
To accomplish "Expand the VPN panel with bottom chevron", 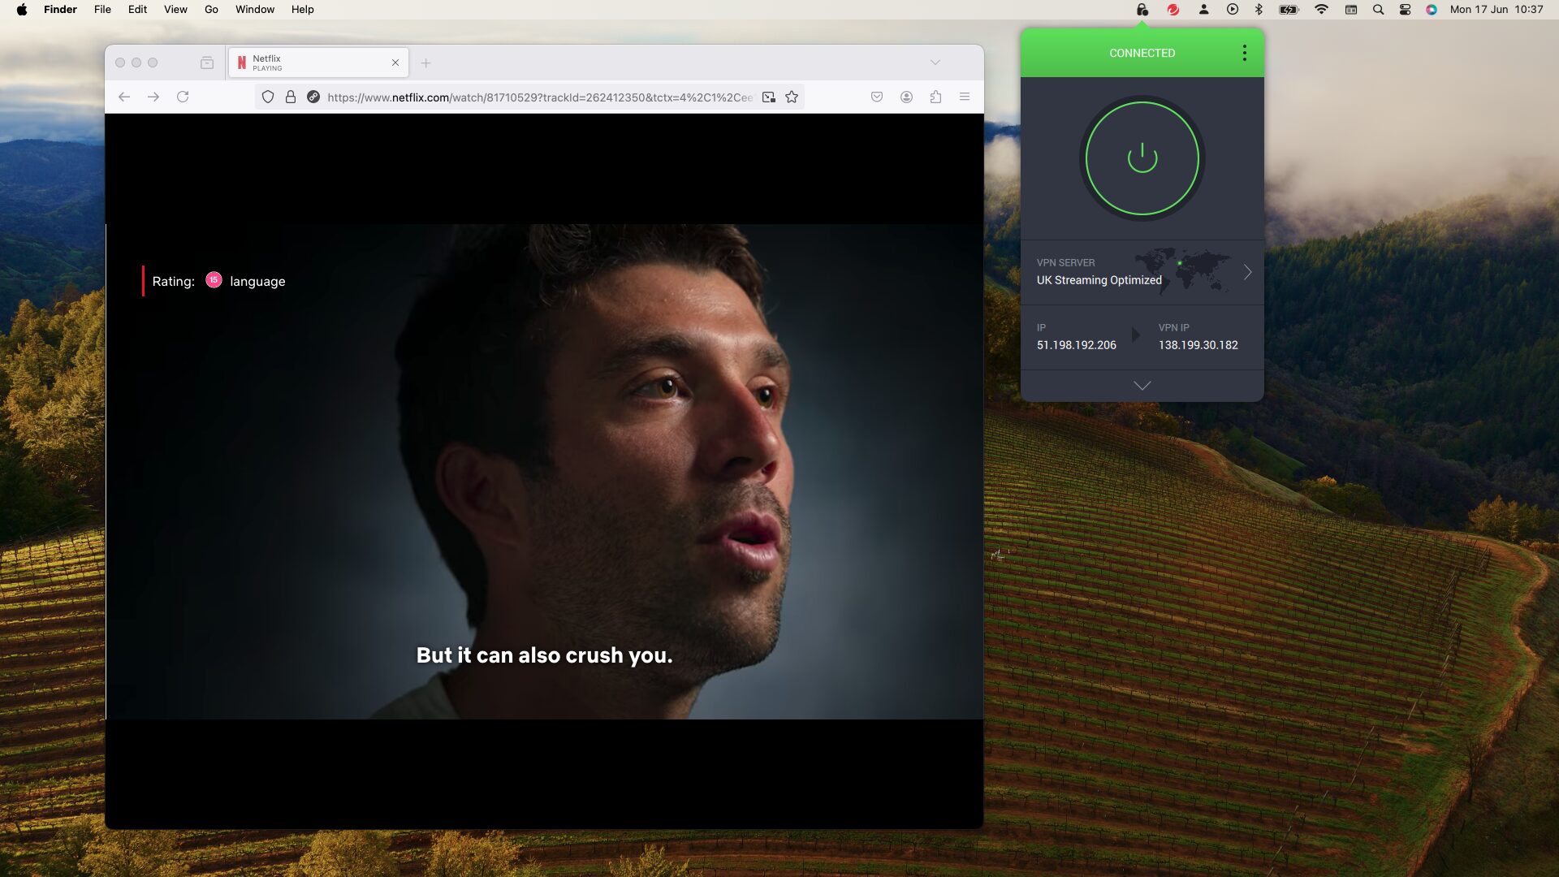I will [x=1142, y=386].
